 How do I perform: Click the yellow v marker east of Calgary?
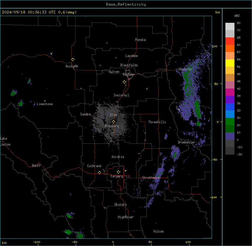click(125, 171)
